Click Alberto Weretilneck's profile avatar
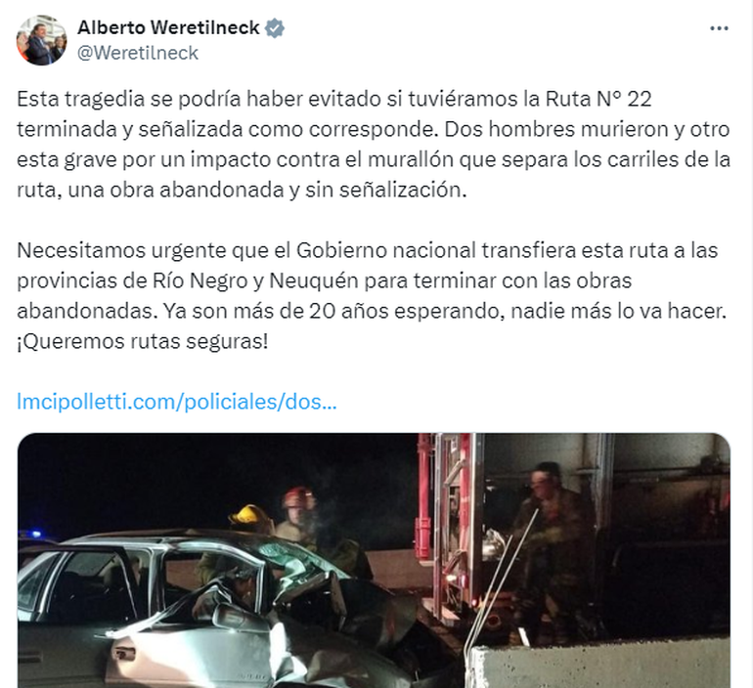753x688 pixels. click(x=41, y=40)
